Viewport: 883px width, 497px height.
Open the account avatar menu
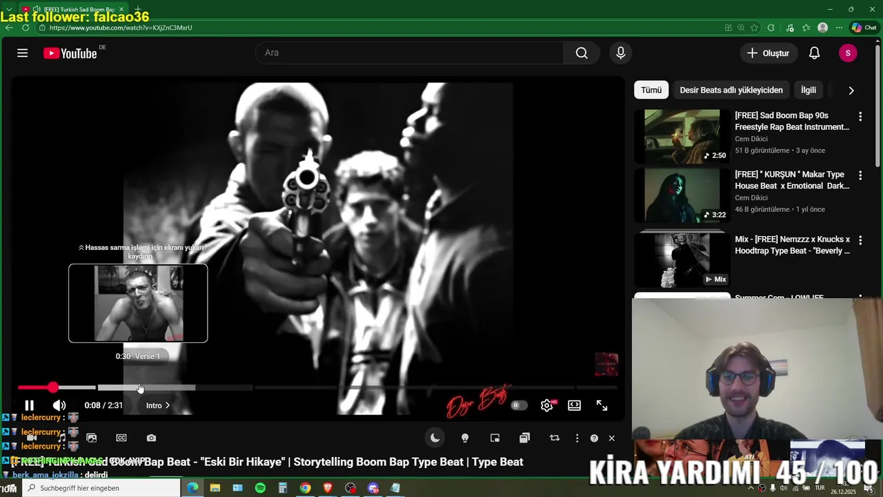[848, 53]
